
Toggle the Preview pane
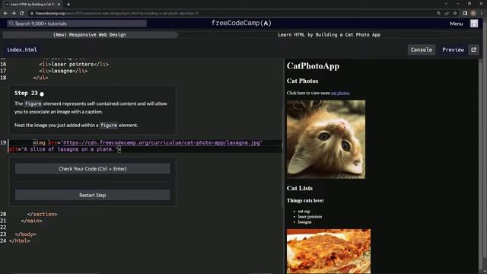[x=453, y=49]
